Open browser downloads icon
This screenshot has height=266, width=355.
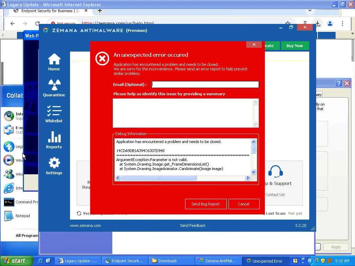(318, 23)
